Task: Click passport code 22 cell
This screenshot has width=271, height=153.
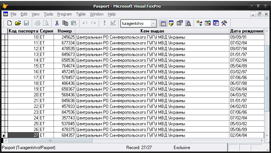Action: (23, 106)
